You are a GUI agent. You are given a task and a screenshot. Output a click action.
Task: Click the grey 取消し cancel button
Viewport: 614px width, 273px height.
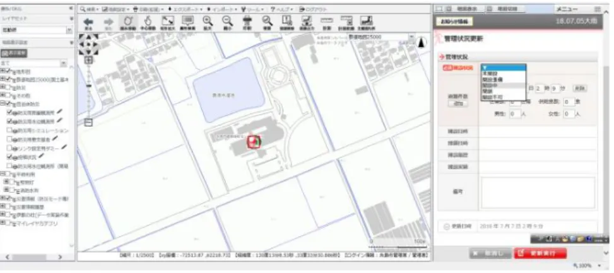point(491,253)
